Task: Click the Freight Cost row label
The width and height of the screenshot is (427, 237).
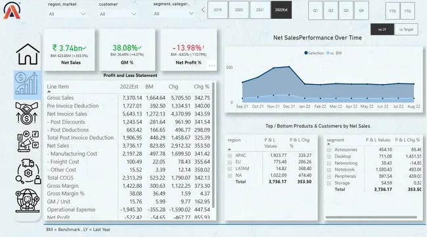Action: pos(63,162)
